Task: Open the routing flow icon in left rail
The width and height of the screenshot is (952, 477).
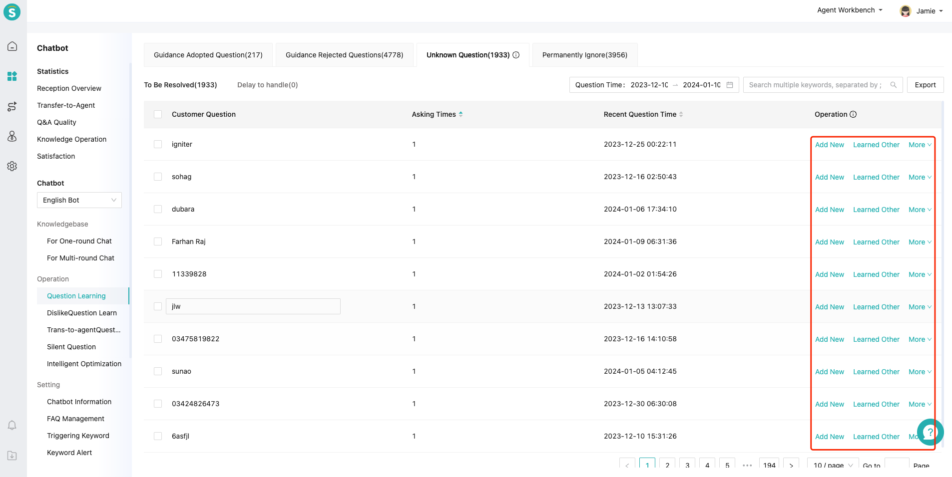Action: [x=12, y=106]
